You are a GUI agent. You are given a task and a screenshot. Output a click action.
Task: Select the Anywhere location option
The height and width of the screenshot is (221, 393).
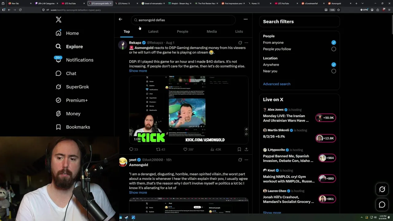tap(334, 65)
